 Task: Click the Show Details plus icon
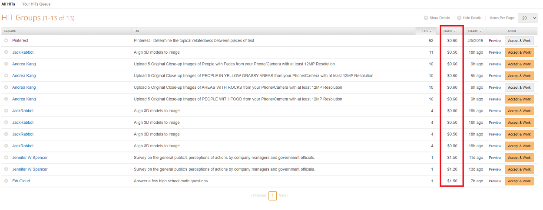click(426, 18)
